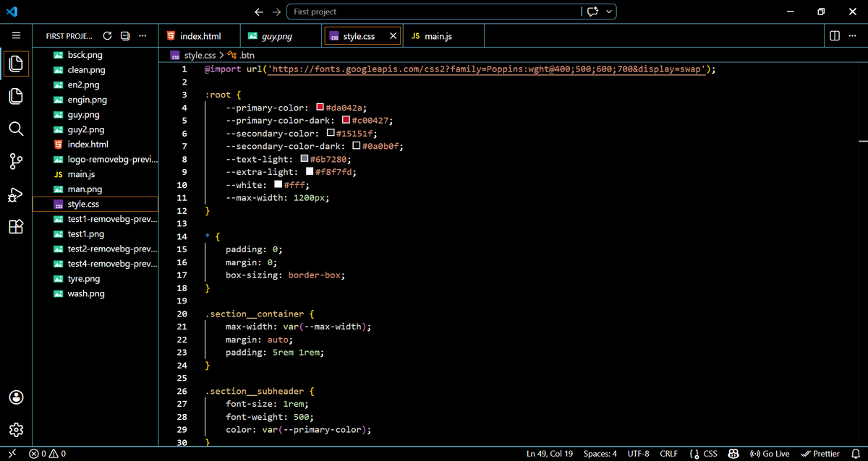Click the second files icon in activity bar
The height and width of the screenshot is (461, 868).
pyautogui.click(x=16, y=96)
